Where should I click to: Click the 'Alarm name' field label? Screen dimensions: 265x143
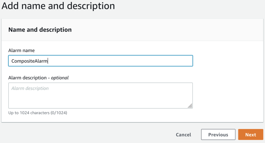pos(21,50)
